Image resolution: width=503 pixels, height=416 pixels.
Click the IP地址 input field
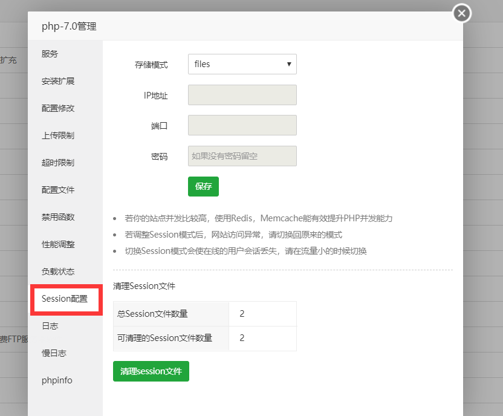click(242, 95)
